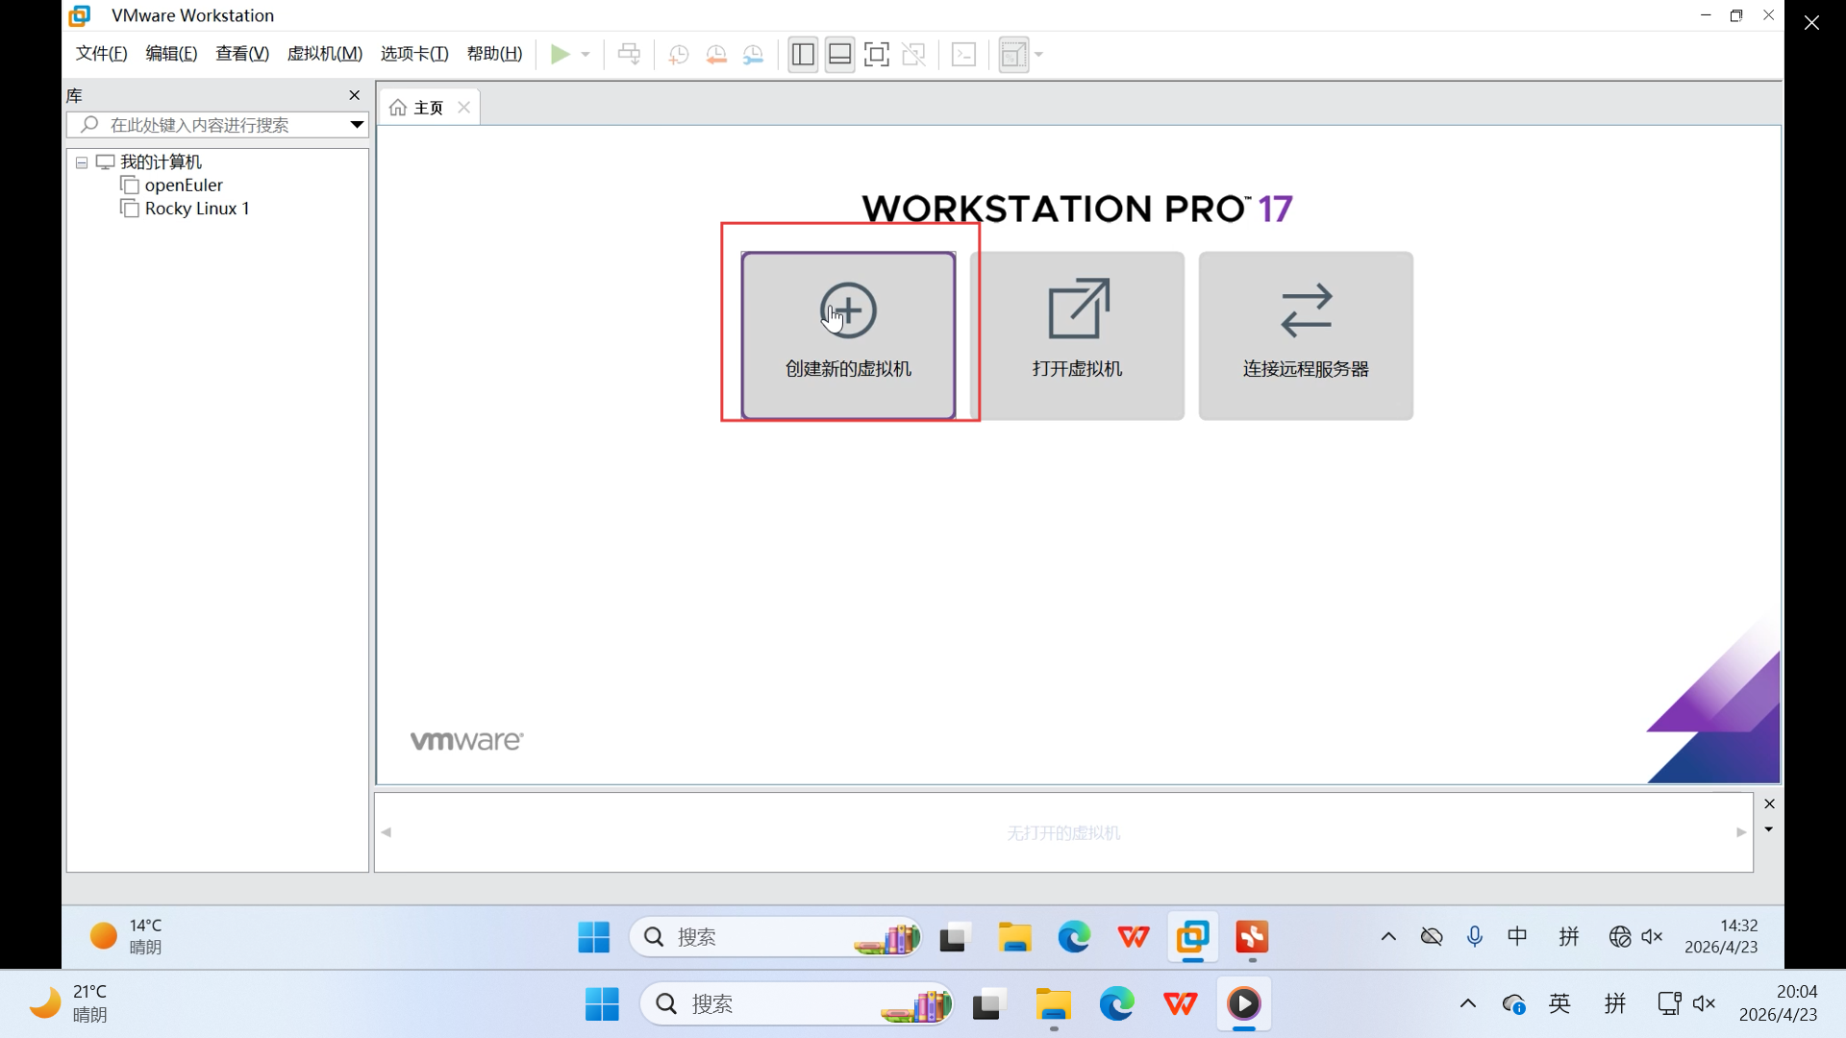Click the green Power On play button
The image size is (1846, 1038).
[560, 55]
